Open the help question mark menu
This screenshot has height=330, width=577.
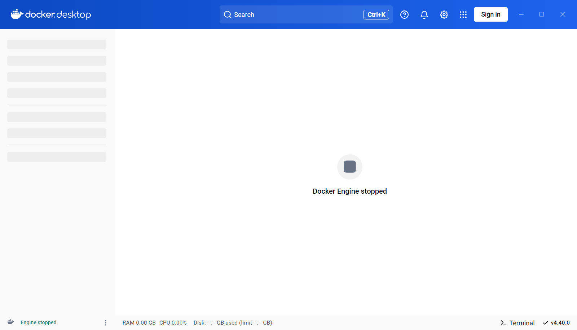[x=404, y=14]
